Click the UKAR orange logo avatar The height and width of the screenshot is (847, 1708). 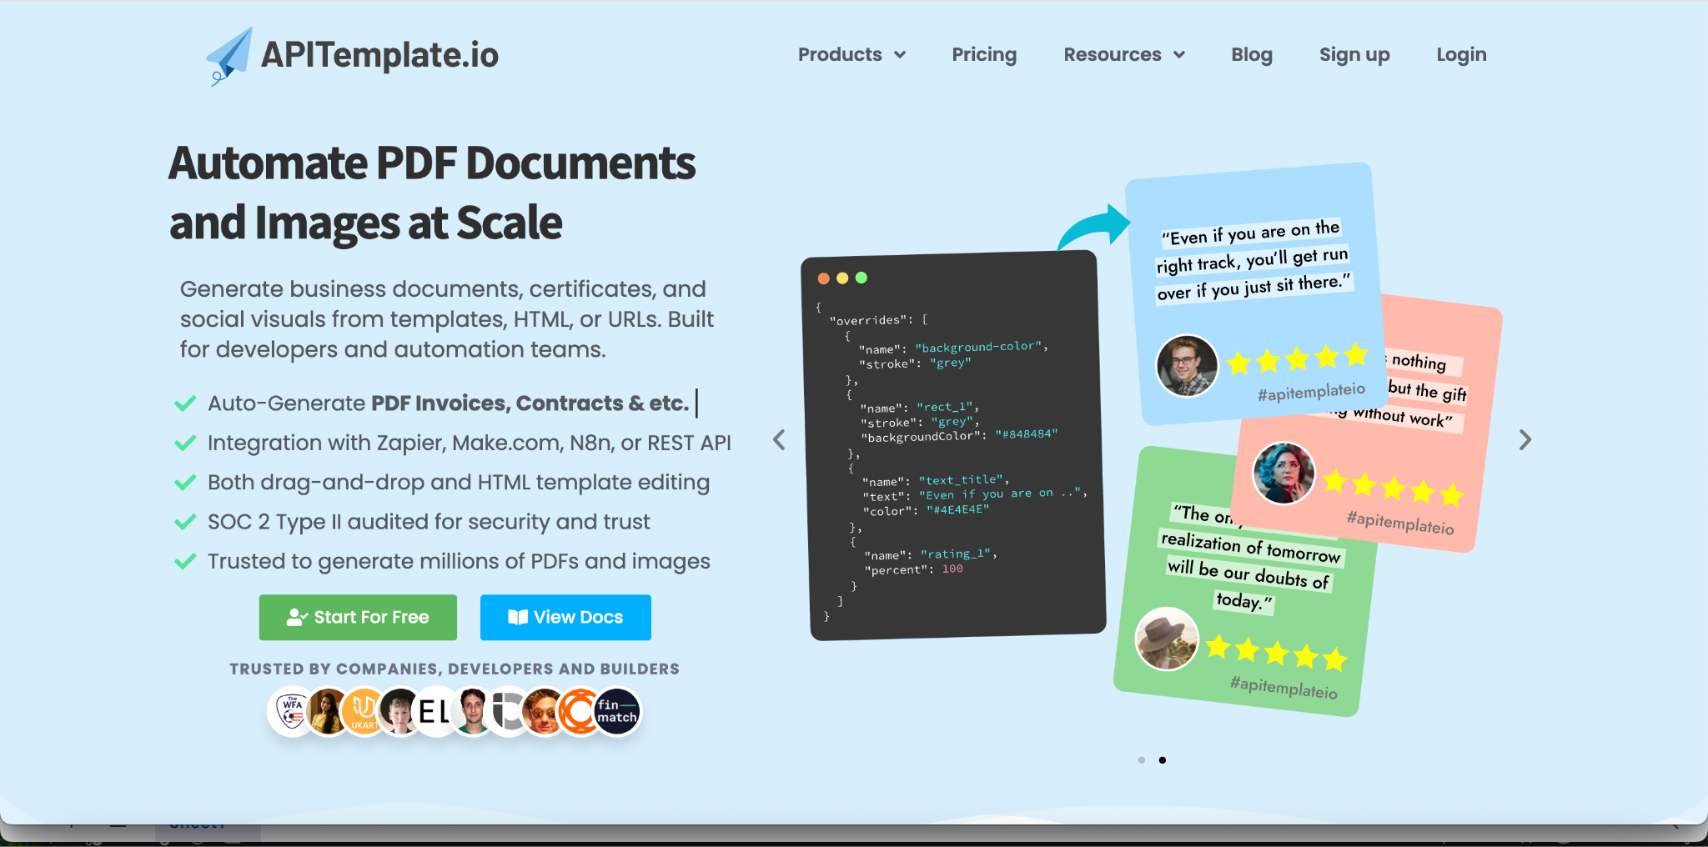[363, 712]
